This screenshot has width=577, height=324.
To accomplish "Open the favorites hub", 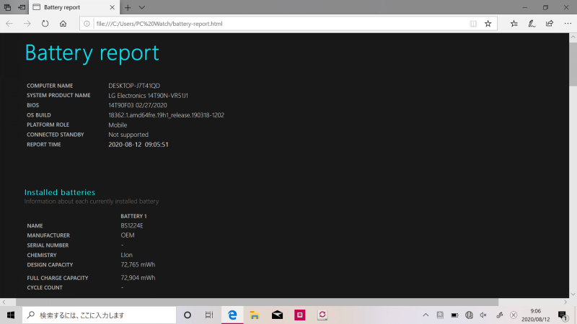I will click(514, 24).
